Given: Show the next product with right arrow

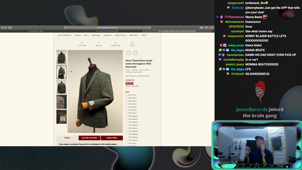Looking at the screenshot, I should click(x=135, y=53).
